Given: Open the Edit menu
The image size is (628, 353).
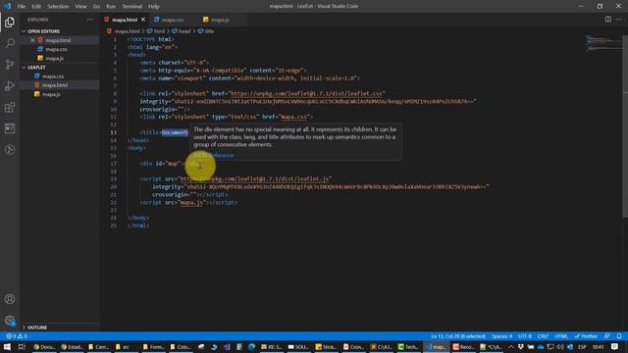Looking at the screenshot, I should tap(36, 7).
